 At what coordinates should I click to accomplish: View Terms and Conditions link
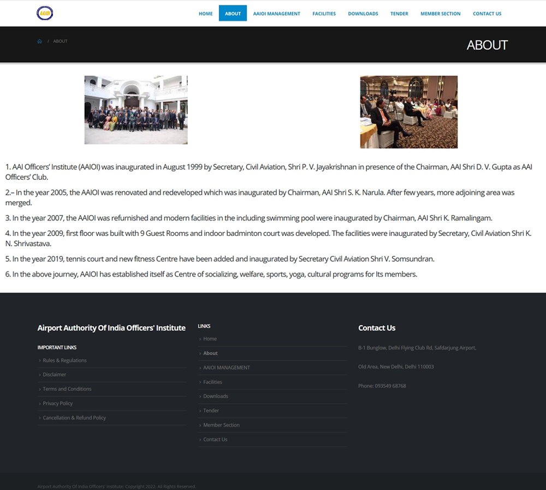[x=67, y=389]
